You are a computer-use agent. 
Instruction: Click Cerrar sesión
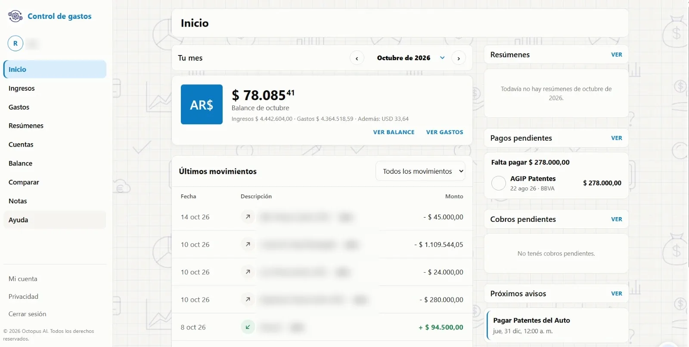[27, 314]
